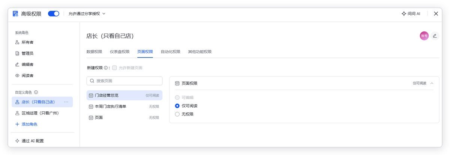Click the 店长（只看自己店）heading
Screen dimensions: 450x155
click(110, 36)
